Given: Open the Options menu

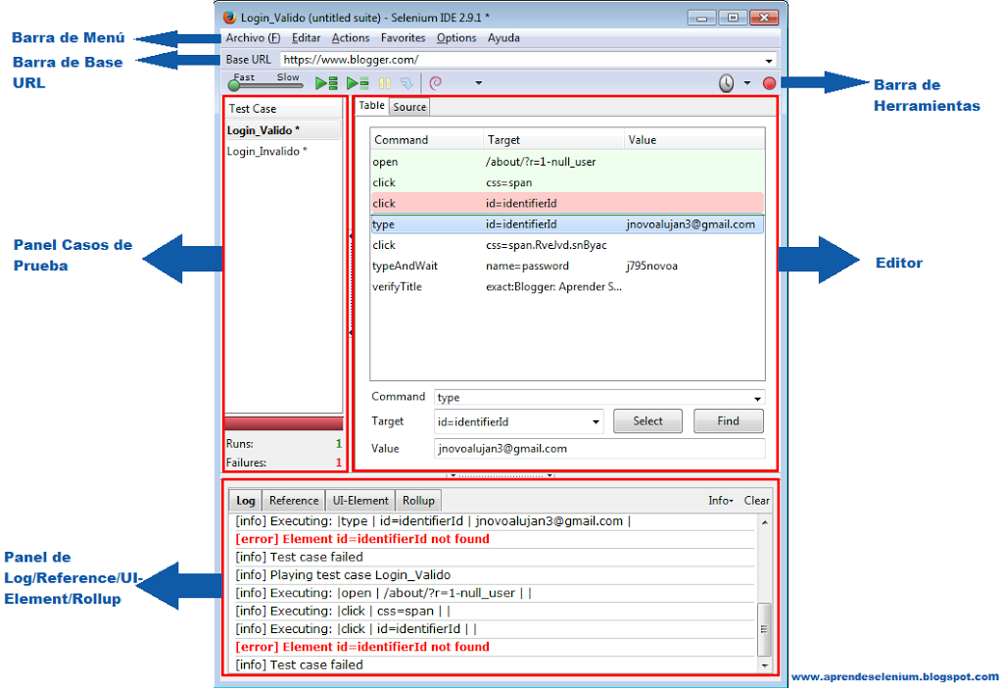Looking at the screenshot, I should coord(456,38).
